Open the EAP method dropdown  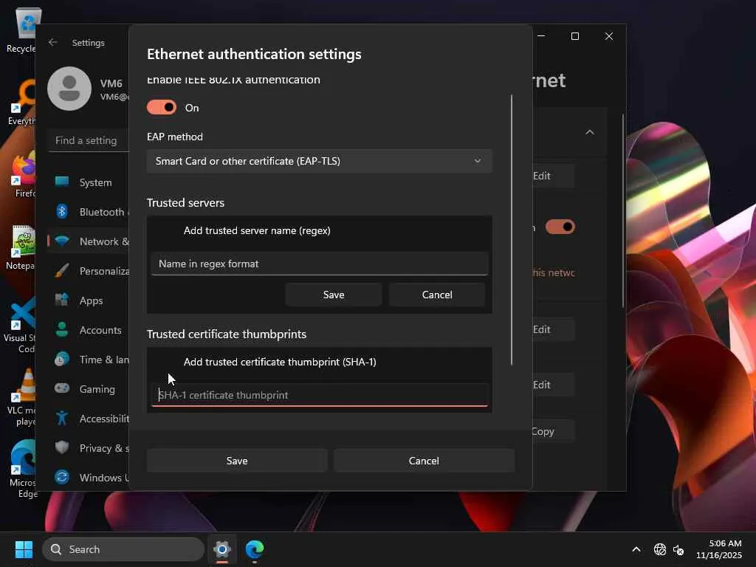click(x=319, y=161)
